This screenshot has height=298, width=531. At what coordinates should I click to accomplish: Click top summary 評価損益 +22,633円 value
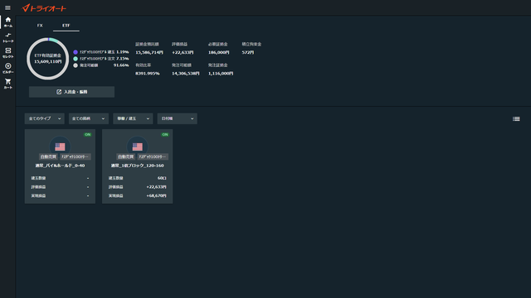[183, 52]
